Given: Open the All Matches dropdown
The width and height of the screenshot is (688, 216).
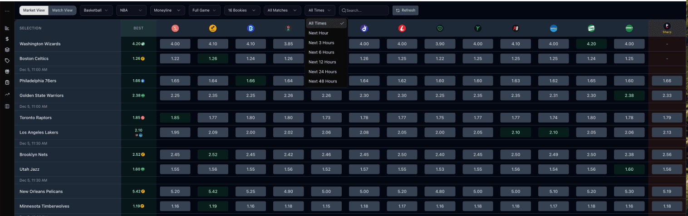Looking at the screenshot, I should pos(282,10).
